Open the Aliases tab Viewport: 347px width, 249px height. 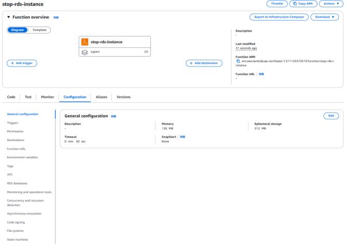tap(101, 97)
